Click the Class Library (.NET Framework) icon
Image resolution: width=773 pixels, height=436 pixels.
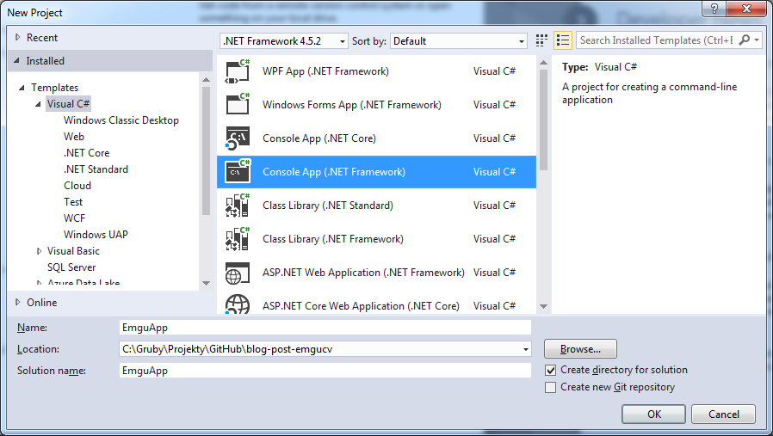tap(237, 239)
